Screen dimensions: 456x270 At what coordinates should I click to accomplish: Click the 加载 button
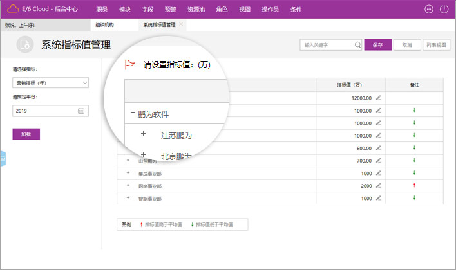[x=26, y=134]
